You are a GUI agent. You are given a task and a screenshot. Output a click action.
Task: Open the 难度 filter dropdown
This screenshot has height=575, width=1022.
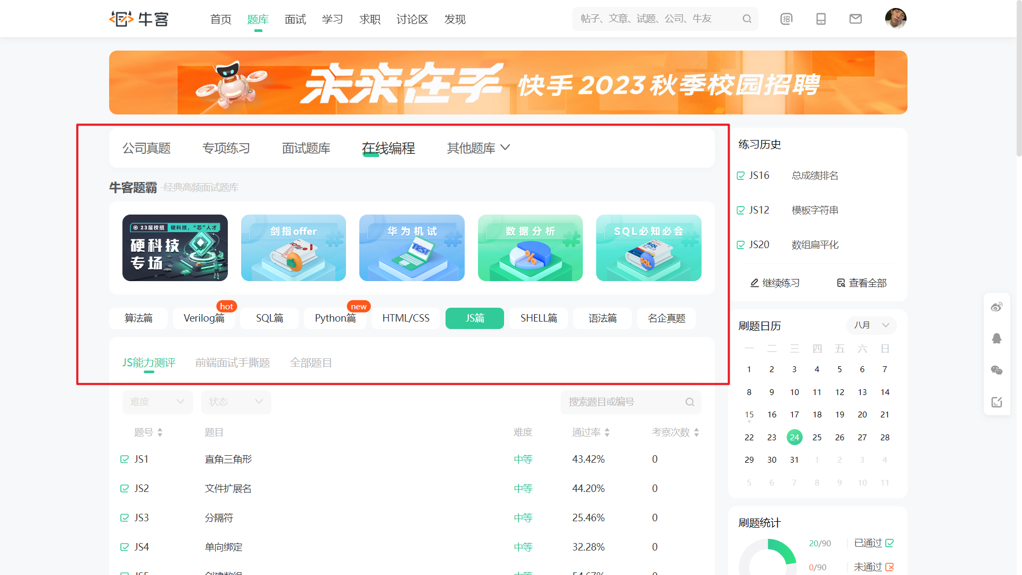point(158,402)
